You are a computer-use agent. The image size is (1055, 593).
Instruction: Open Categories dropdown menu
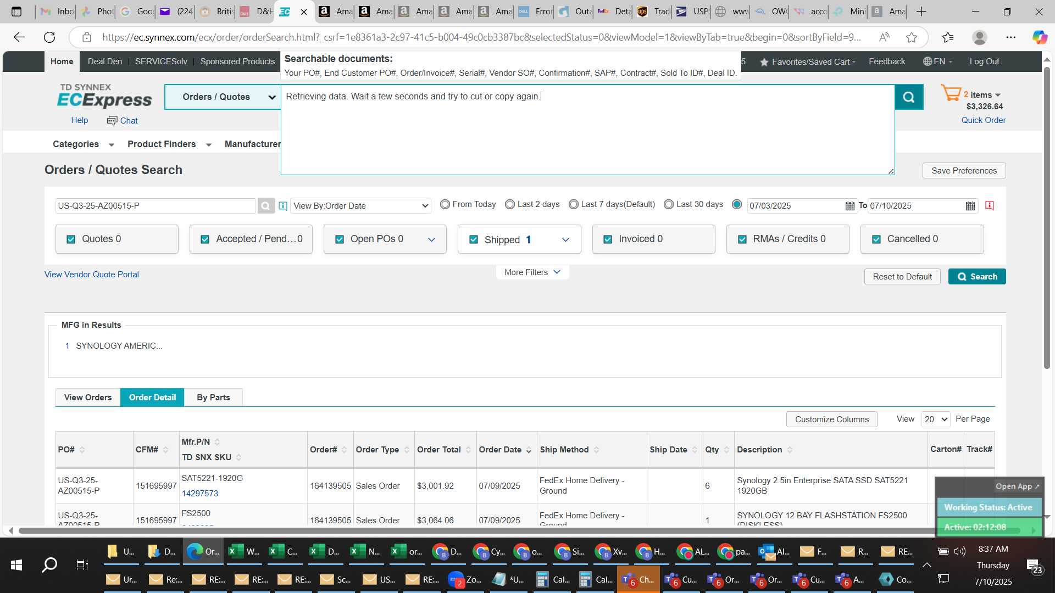(83, 144)
